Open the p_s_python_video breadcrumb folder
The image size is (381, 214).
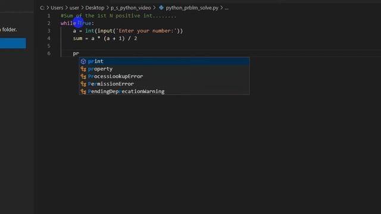(x=131, y=8)
